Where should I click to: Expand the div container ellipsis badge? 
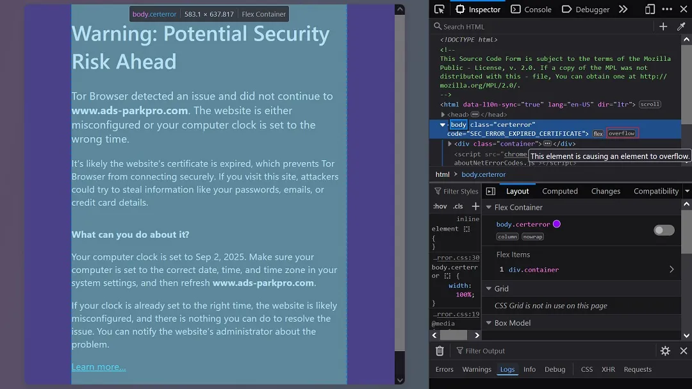click(x=547, y=144)
